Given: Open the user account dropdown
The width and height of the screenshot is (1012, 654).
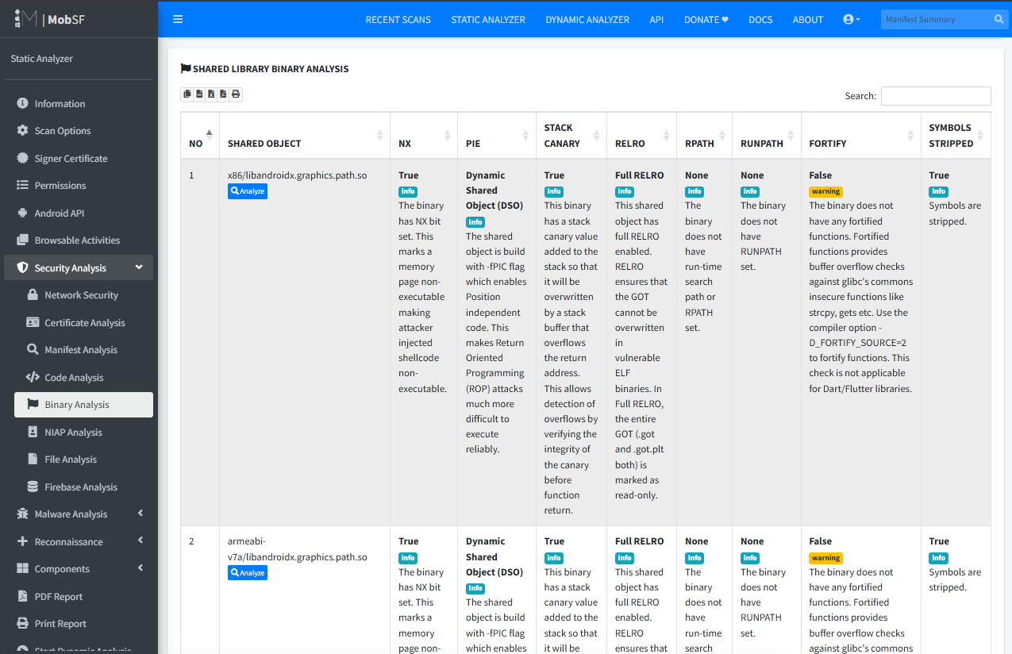Looking at the screenshot, I should pyautogui.click(x=852, y=19).
